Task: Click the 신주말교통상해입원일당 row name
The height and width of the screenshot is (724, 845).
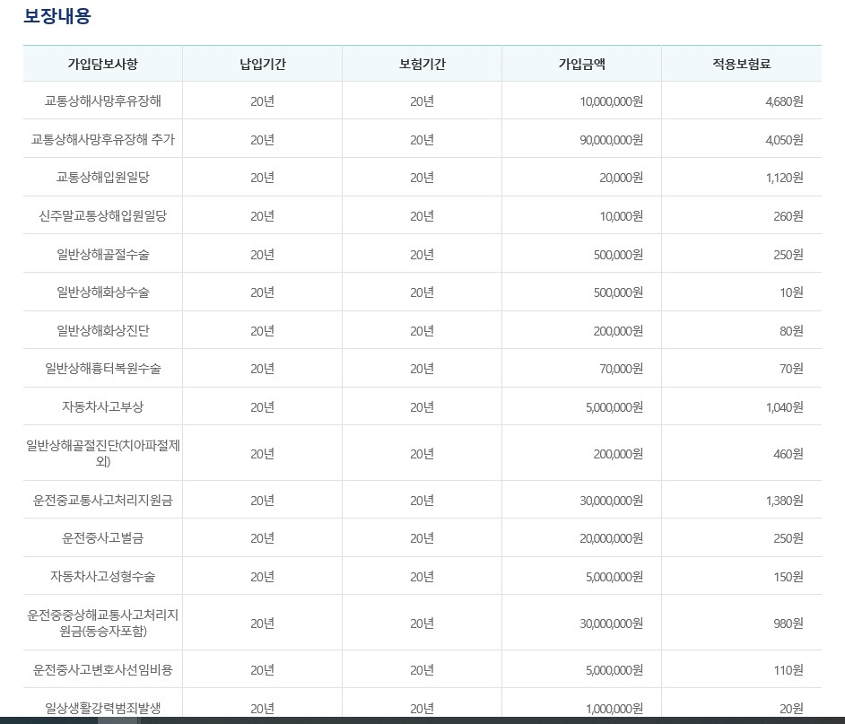Action: point(102,215)
